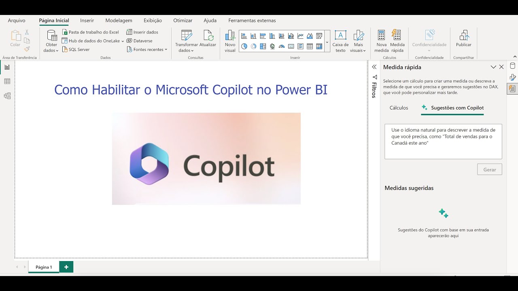Insert a pie chart visual

[x=244, y=46]
